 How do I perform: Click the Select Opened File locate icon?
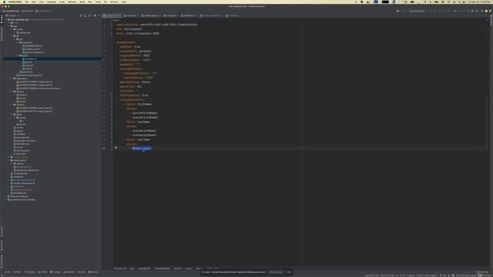[x=81, y=15]
